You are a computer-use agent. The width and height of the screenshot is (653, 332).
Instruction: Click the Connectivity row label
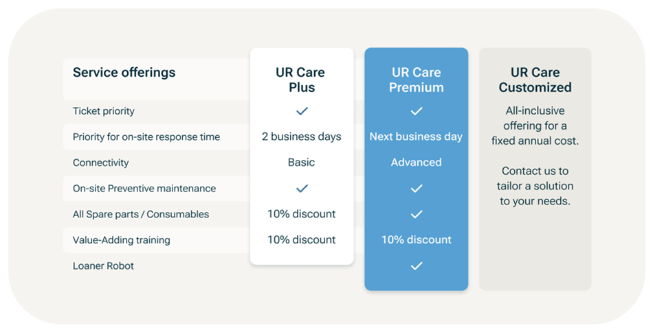click(x=101, y=163)
